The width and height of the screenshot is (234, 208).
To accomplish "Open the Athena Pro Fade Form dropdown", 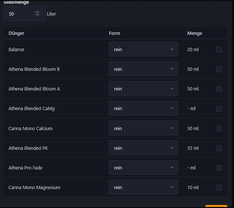I will pos(143,168).
